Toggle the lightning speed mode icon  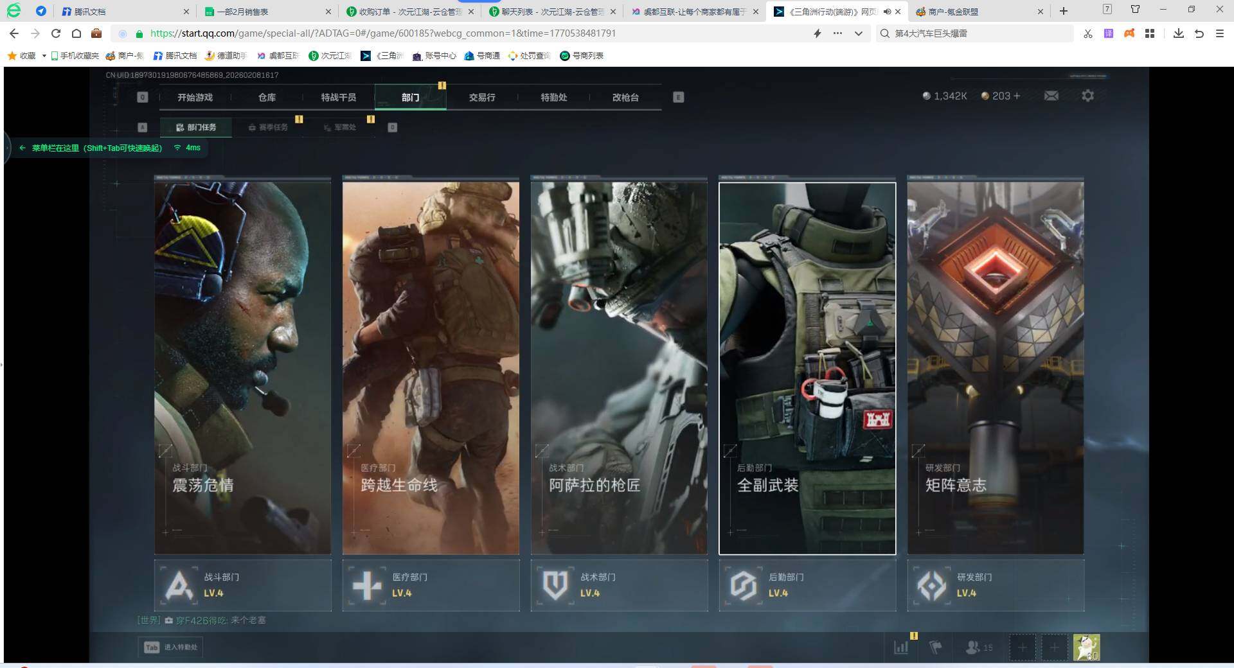pos(818,33)
